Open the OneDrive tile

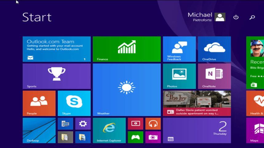click(214, 49)
